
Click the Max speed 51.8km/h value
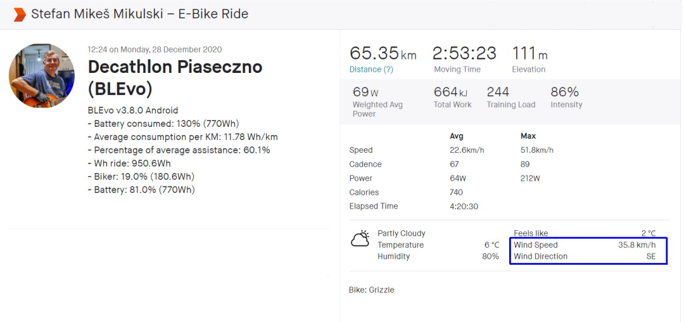point(536,150)
